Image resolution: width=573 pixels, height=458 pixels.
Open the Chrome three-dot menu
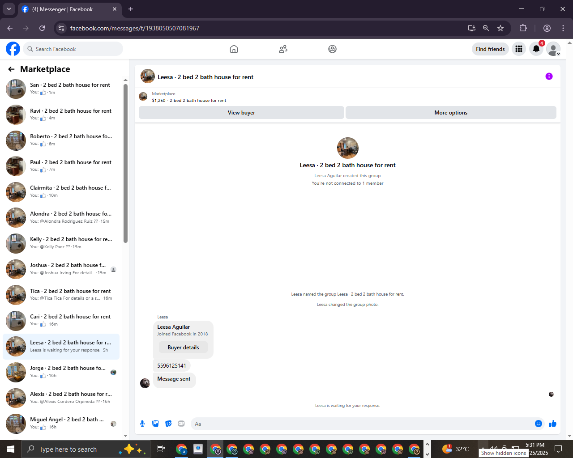pos(563,28)
